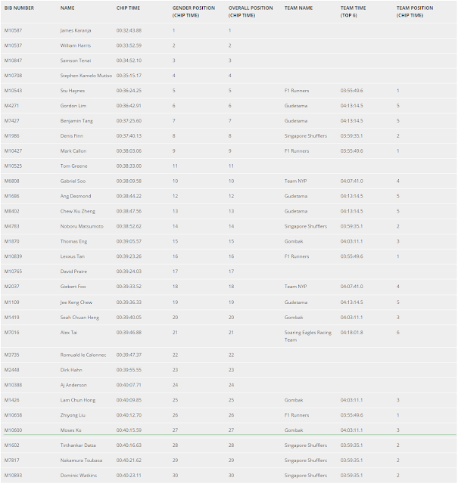This screenshot has width=458, height=484.
Task: Click on runner William Harris
Action: (x=76, y=45)
